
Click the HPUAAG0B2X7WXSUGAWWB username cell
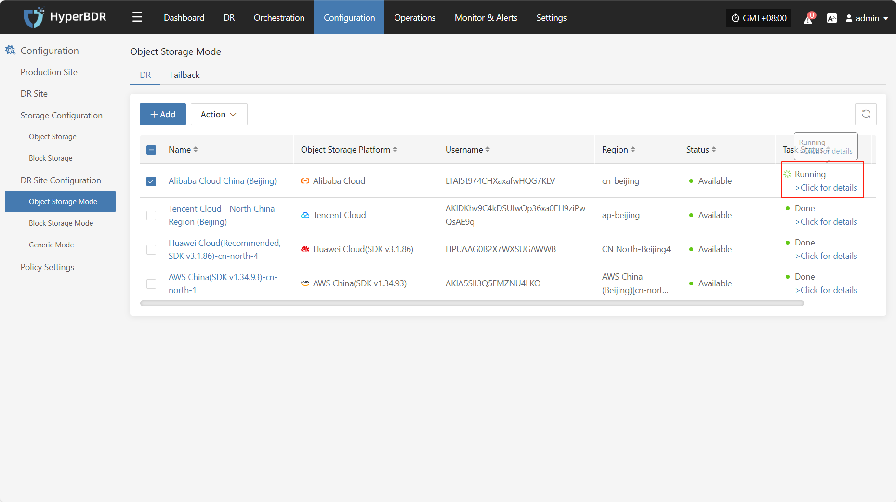(501, 249)
